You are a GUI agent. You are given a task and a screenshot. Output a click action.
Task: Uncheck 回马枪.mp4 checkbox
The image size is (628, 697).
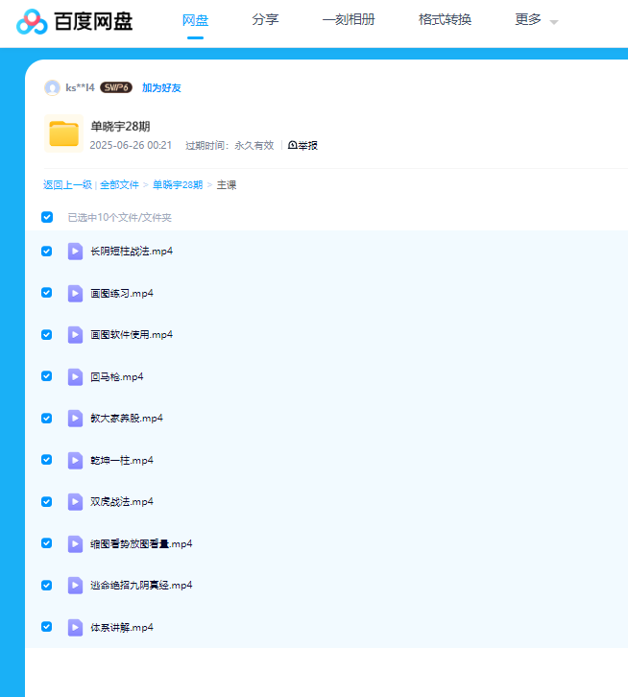coord(47,376)
